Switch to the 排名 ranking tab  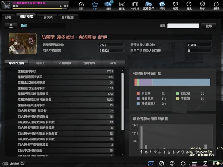[x=8, y=17]
